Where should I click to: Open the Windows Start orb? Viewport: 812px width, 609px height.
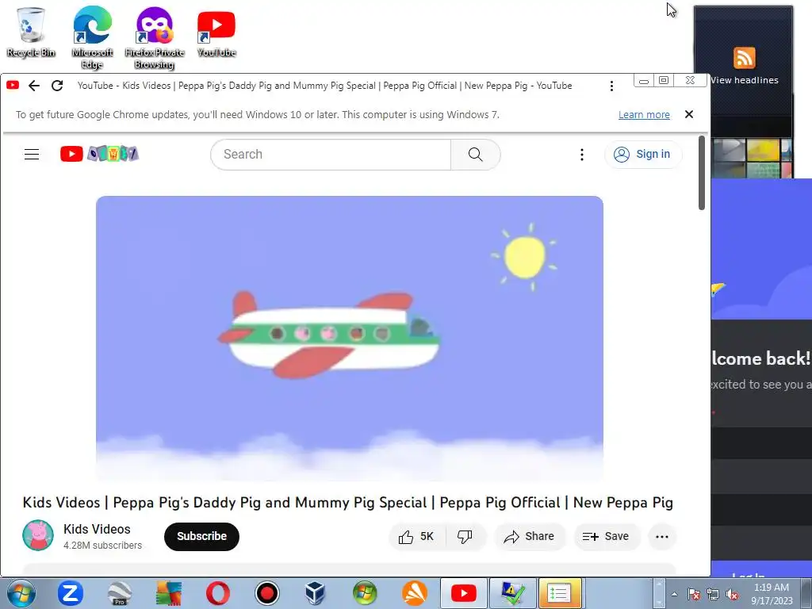tap(21, 593)
